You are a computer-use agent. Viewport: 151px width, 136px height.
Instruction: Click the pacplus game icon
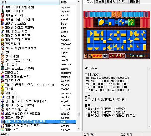click(x=2, y=97)
